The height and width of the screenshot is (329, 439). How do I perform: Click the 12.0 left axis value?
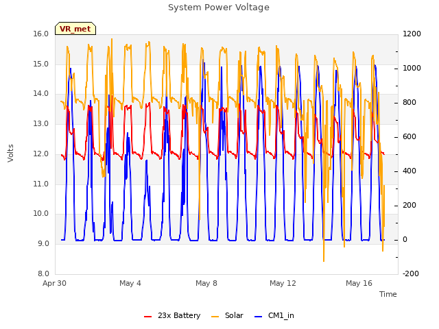41,154
